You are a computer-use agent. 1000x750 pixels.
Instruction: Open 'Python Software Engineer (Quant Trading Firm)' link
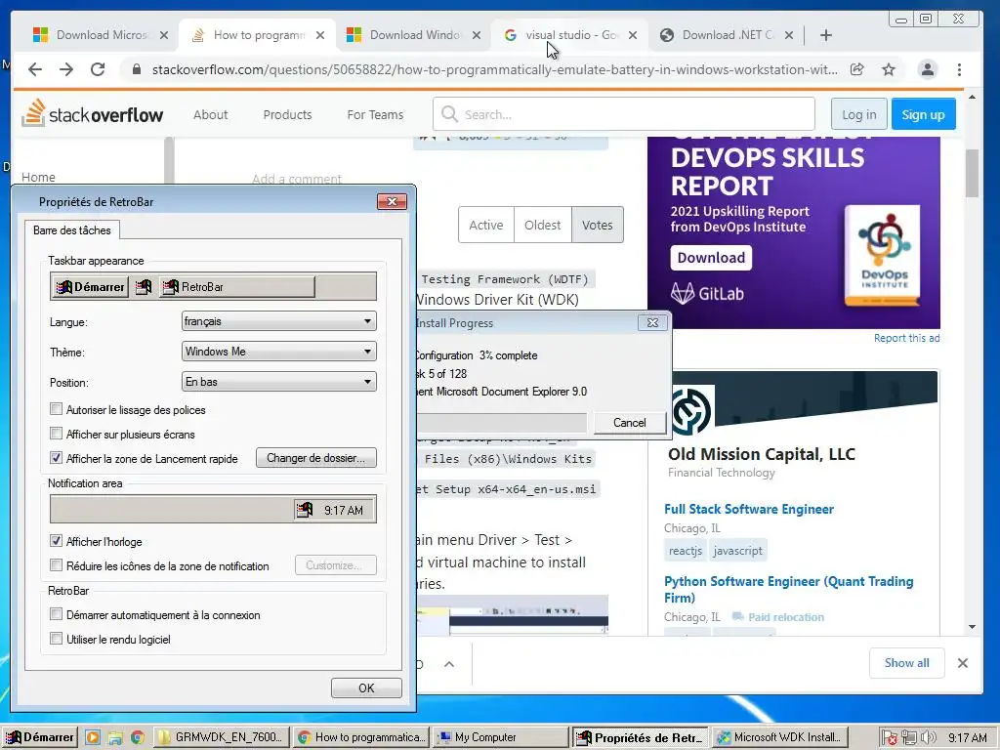coord(789,589)
